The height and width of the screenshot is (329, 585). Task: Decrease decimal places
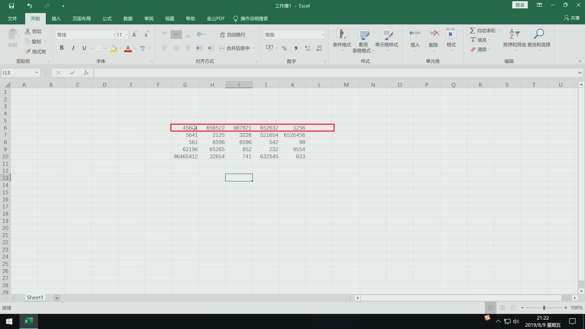319,48
